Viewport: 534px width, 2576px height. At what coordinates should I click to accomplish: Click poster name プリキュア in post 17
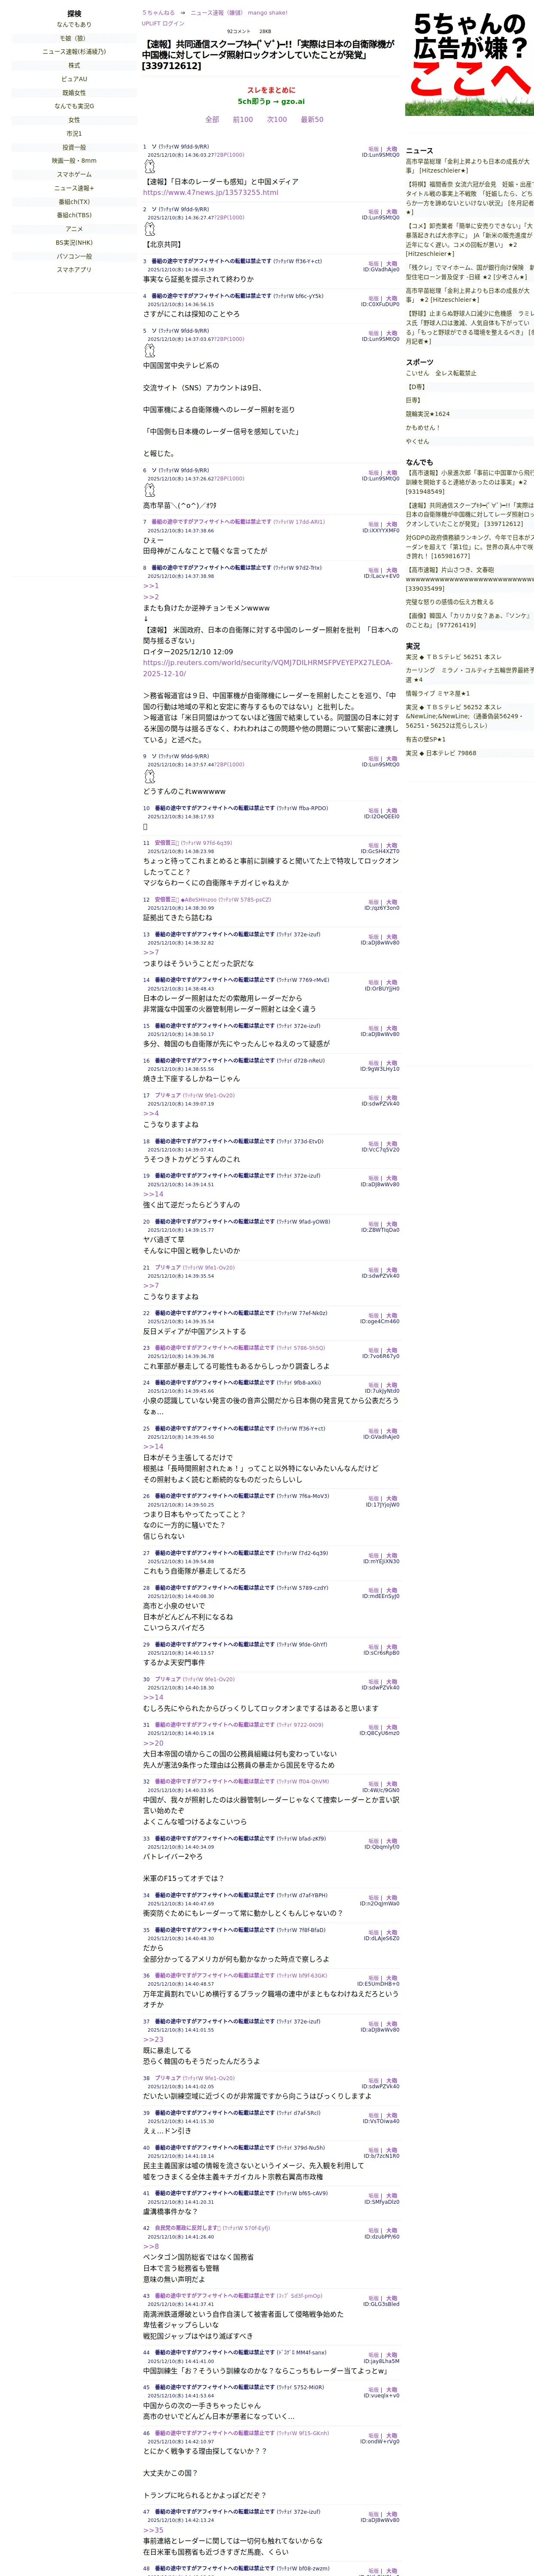[x=167, y=1095]
